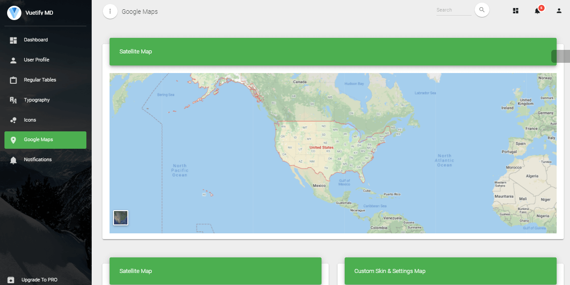
Task: Click the Google Maps location pin icon
Action: (x=14, y=140)
